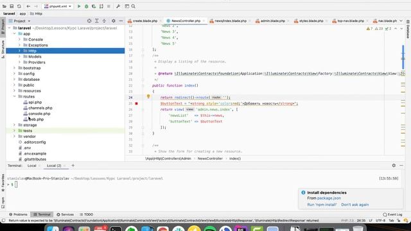
Task: Expand the Http folder
Action: point(19,51)
